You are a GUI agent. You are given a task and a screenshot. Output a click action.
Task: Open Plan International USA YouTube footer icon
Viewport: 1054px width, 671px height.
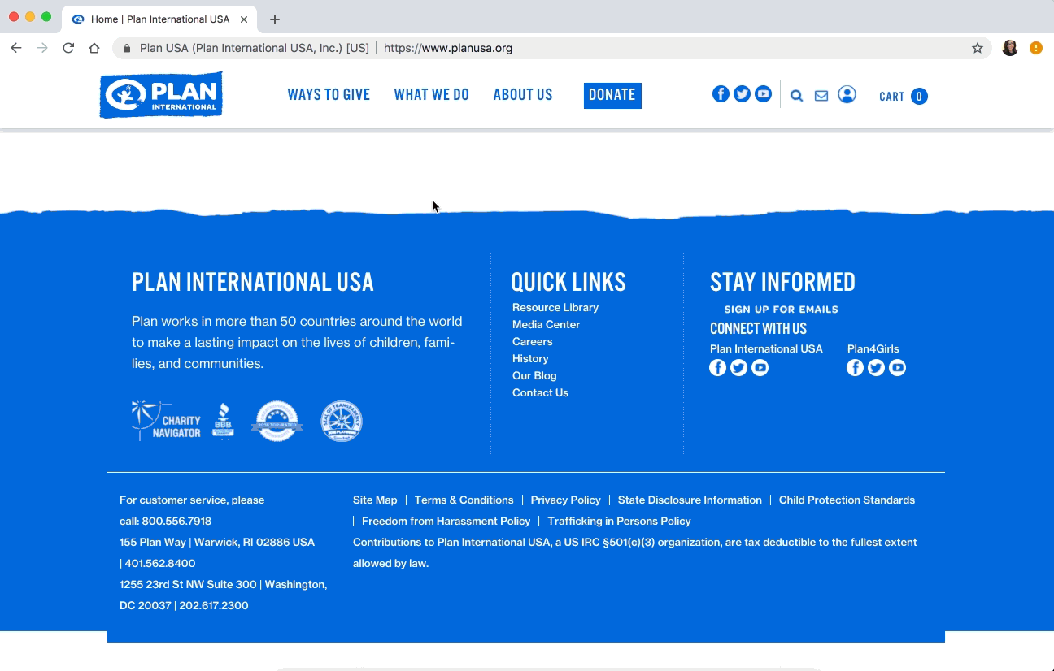click(x=760, y=368)
